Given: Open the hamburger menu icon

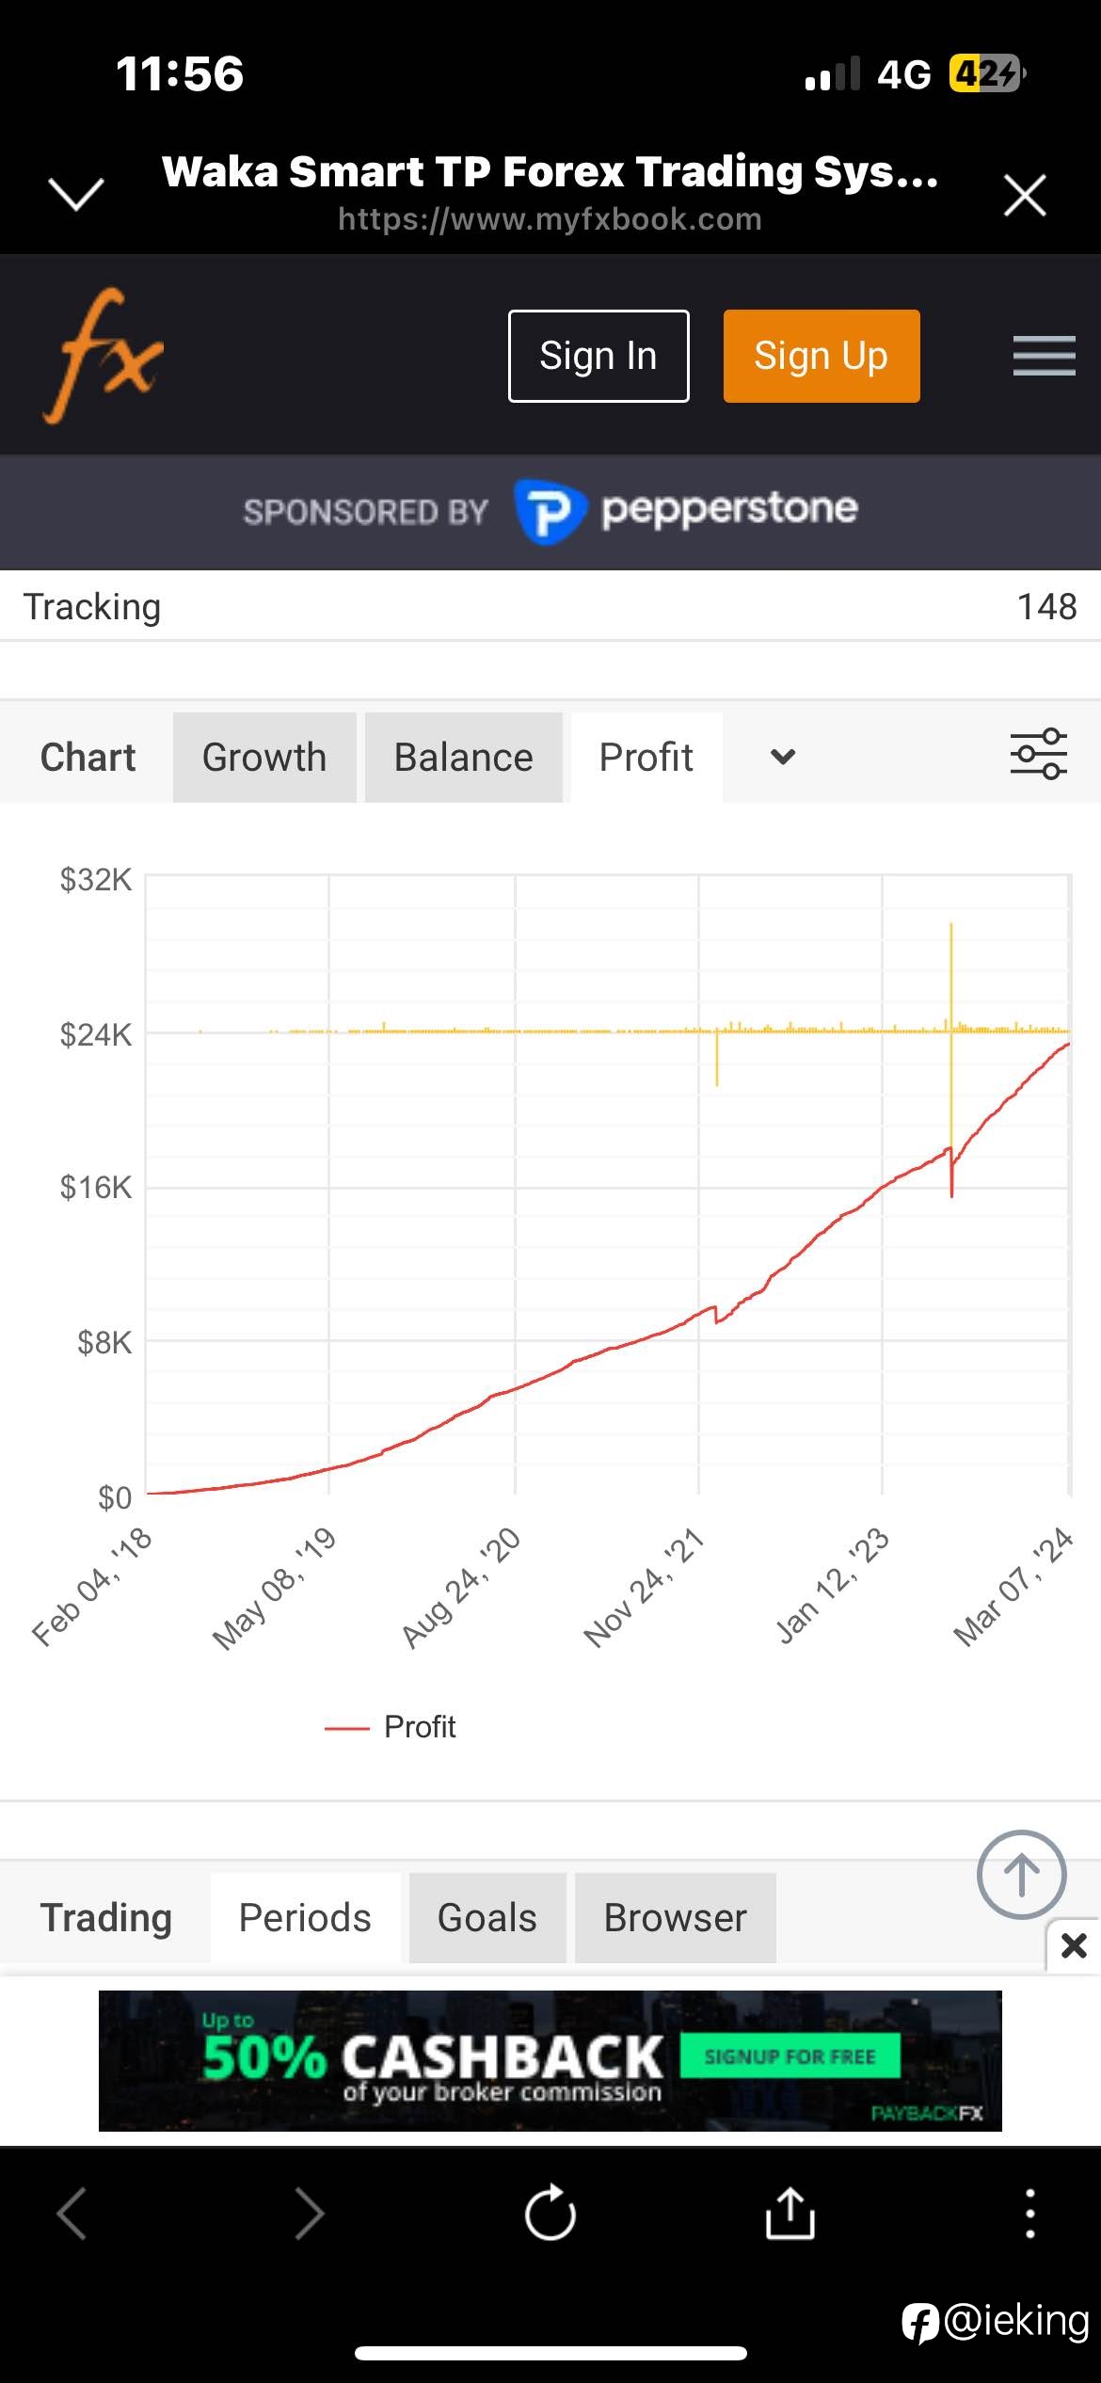Looking at the screenshot, I should click(x=1044, y=356).
